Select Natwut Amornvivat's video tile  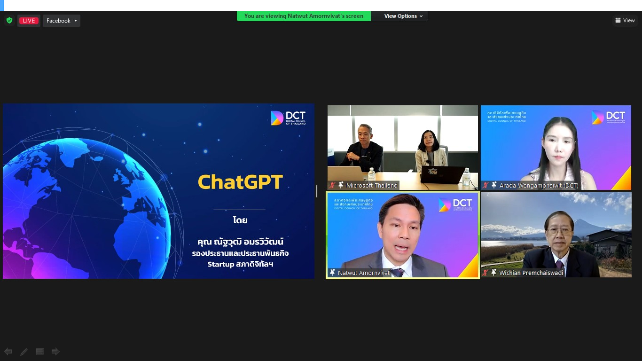click(x=403, y=235)
